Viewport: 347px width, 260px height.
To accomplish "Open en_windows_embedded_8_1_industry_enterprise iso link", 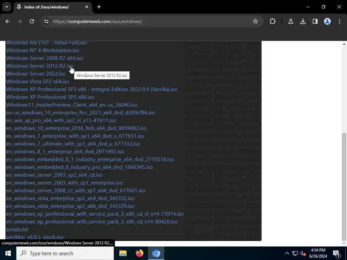I will (90, 159).
